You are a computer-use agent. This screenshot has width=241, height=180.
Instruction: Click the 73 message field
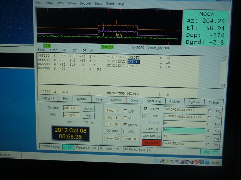[x=184, y=137]
